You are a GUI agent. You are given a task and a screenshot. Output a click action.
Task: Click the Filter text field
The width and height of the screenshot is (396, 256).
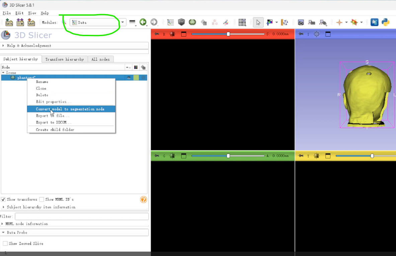point(82,217)
